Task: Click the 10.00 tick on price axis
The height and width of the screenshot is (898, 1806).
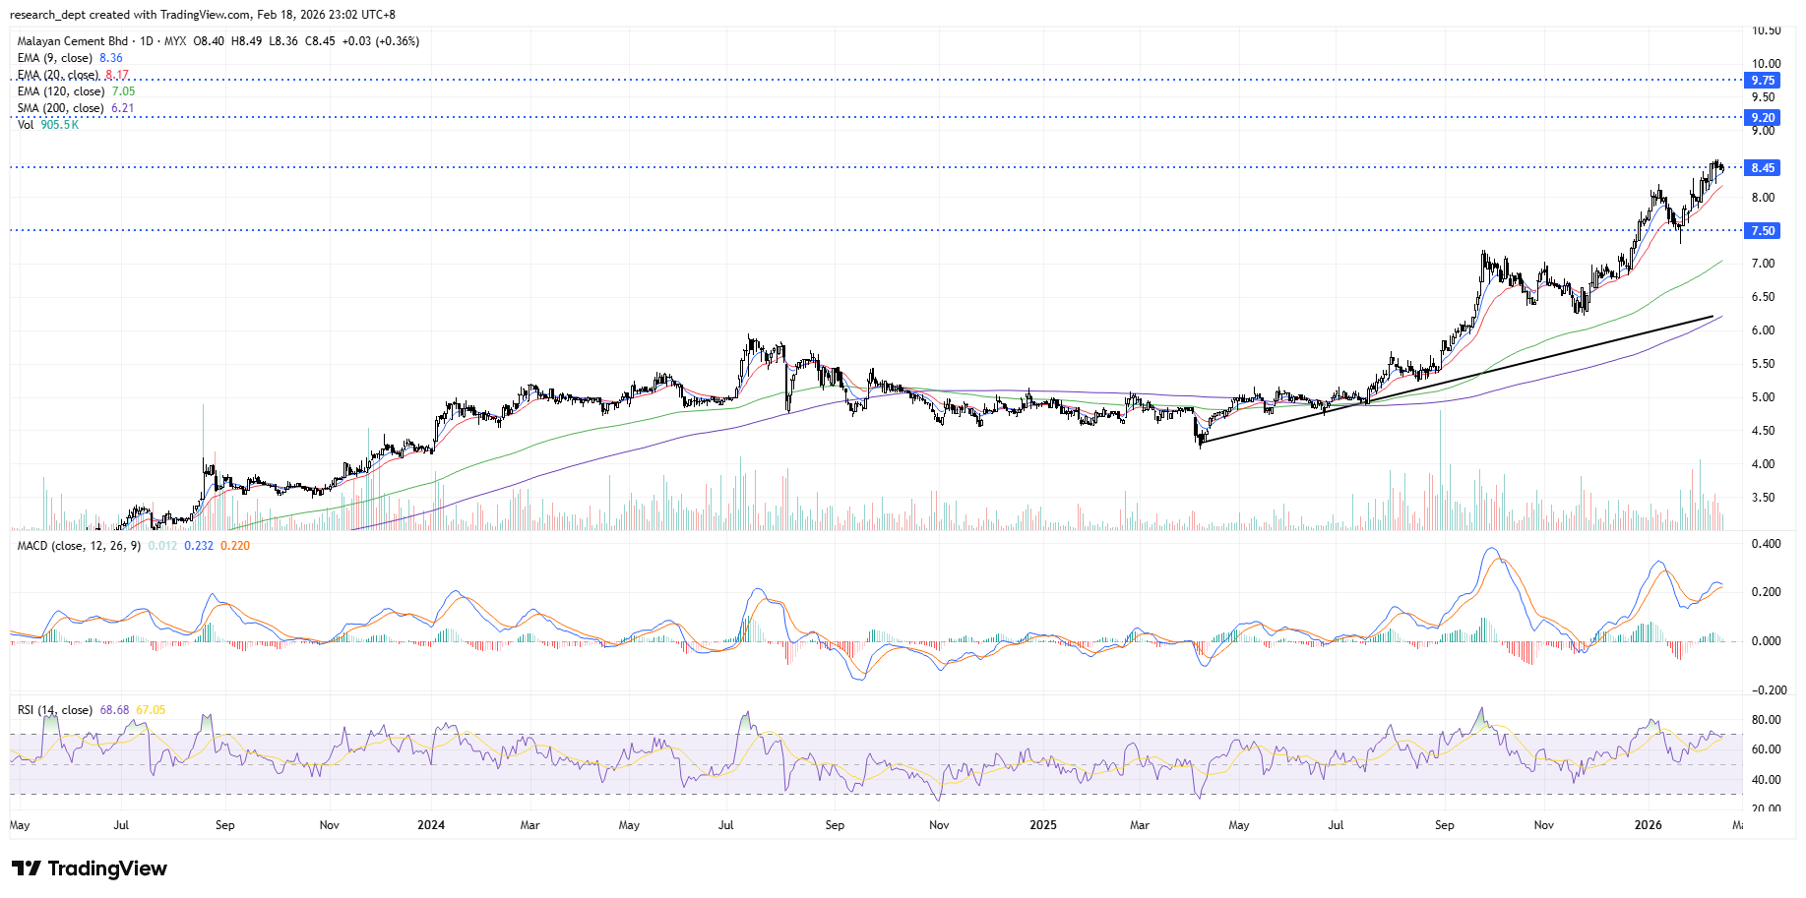Action: pyautogui.click(x=1766, y=64)
